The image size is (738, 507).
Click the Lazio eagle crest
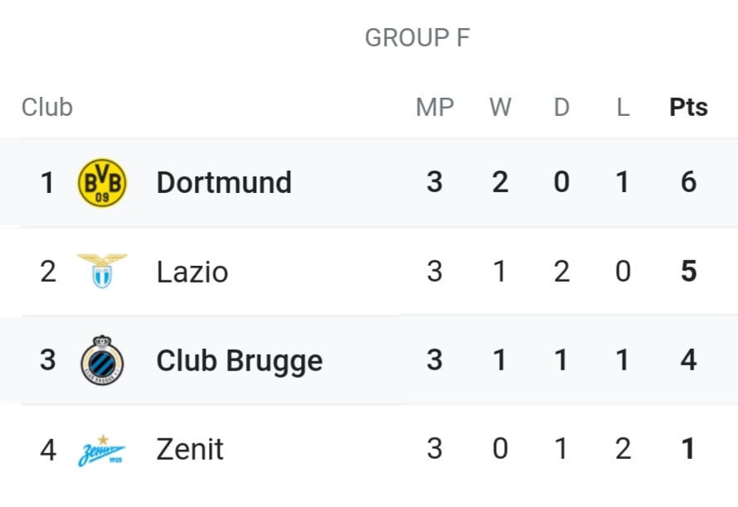pos(102,271)
